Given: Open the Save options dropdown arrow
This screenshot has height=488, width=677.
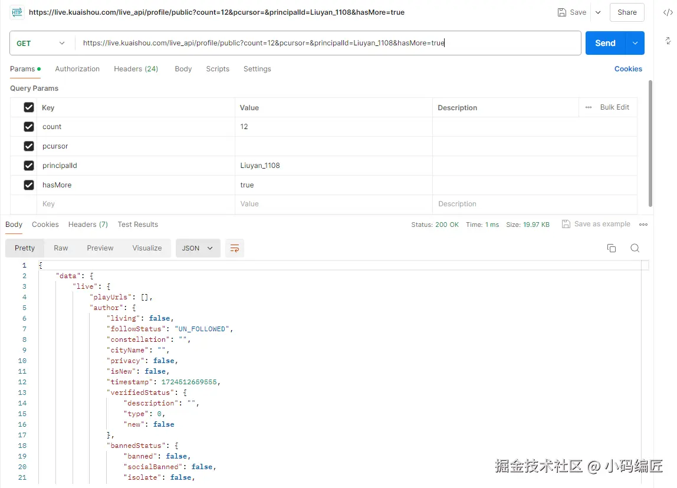Looking at the screenshot, I should (x=598, y=12).
